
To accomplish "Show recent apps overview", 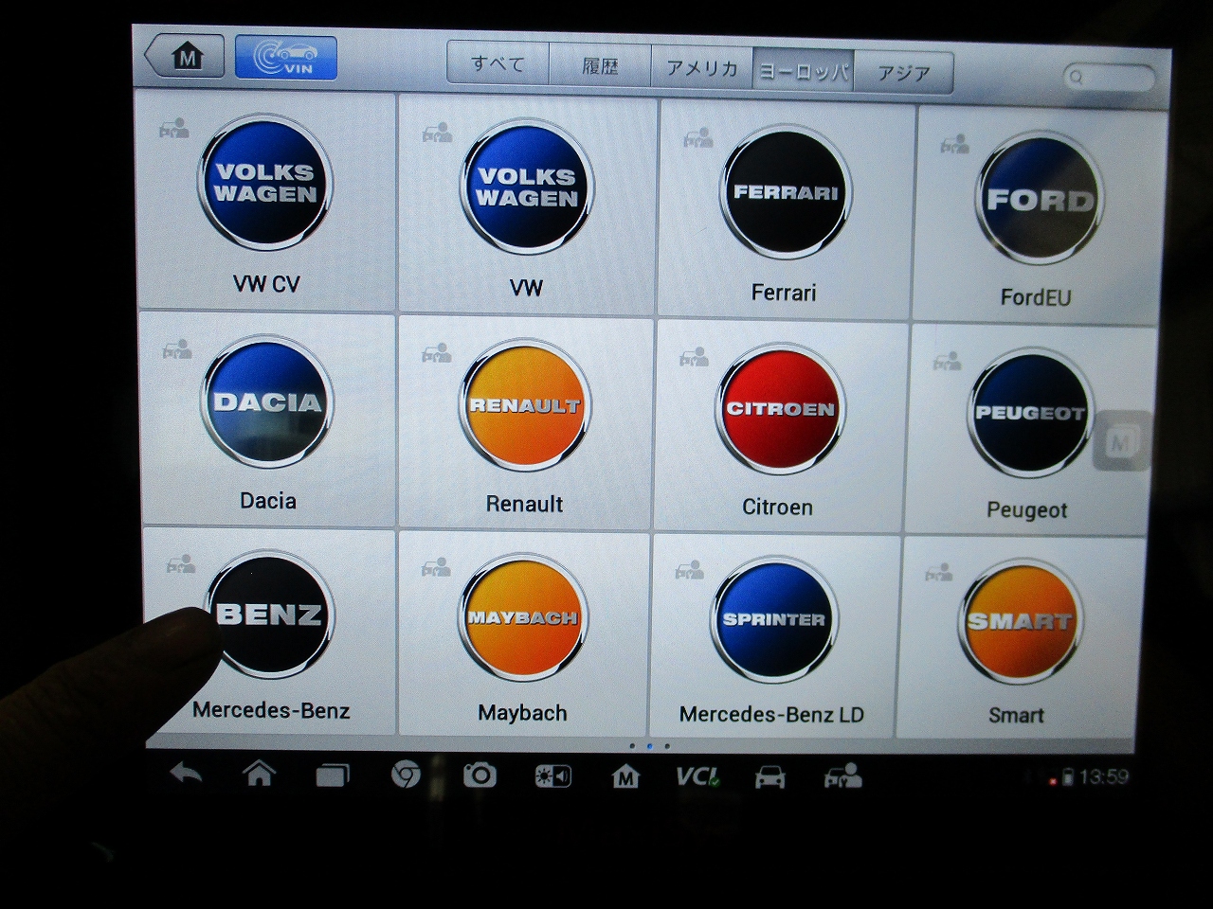I will [332, 775].
